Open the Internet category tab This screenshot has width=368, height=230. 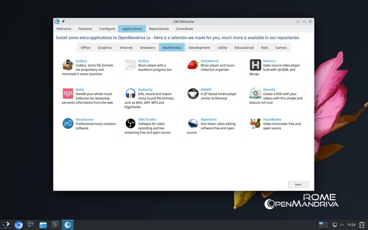[x=126, y=47]
